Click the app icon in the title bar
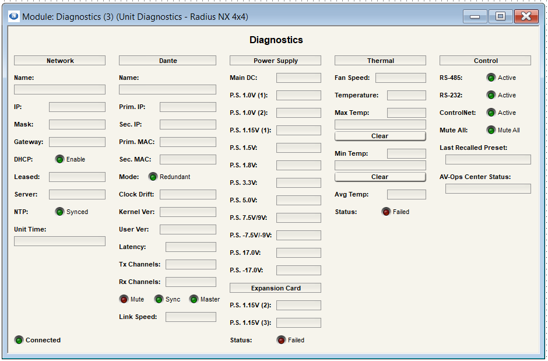Image resolution: width=548 pixels, height=361 pixels. [14, 16]
